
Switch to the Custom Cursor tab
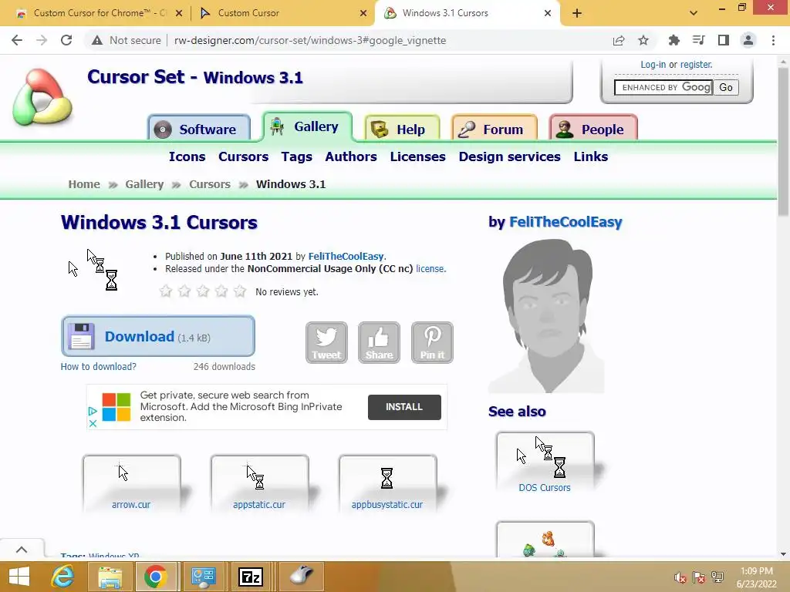tap(282, 13)
